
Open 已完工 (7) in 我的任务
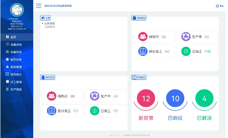(x=105, y=111)
